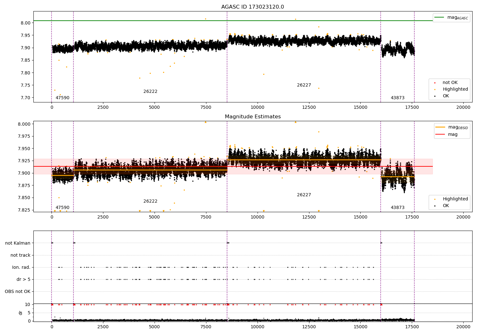The width and height of the screenshot is (477, 334).
Task: Click the 'OK' legend label in the top plot
Action: 446,96
